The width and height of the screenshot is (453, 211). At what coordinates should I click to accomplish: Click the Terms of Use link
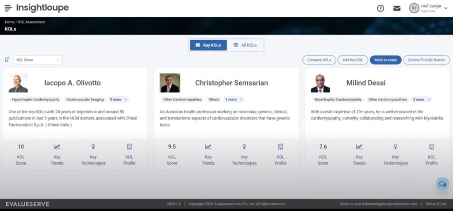coord(436,204)
